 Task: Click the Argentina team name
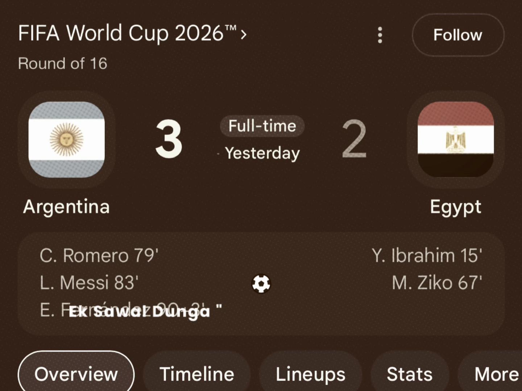coord(66,207)
